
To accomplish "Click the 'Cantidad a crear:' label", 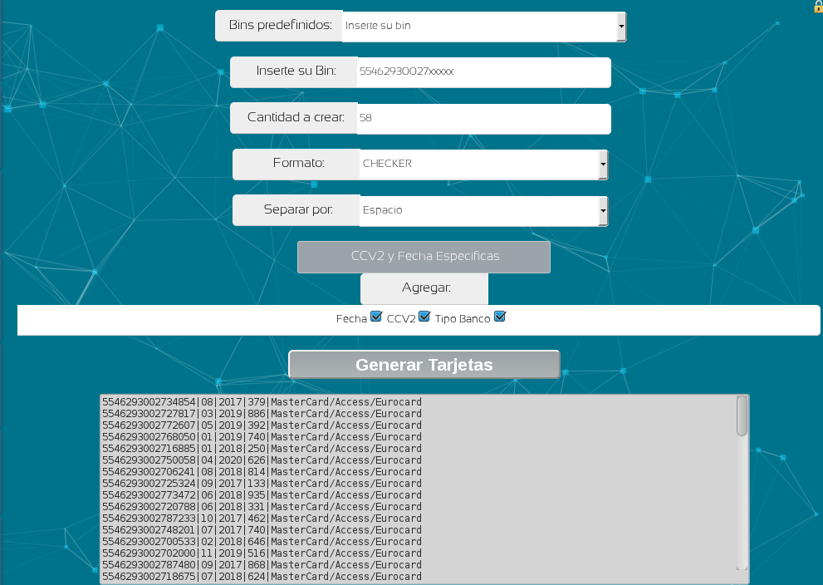I will coord(296,117).
